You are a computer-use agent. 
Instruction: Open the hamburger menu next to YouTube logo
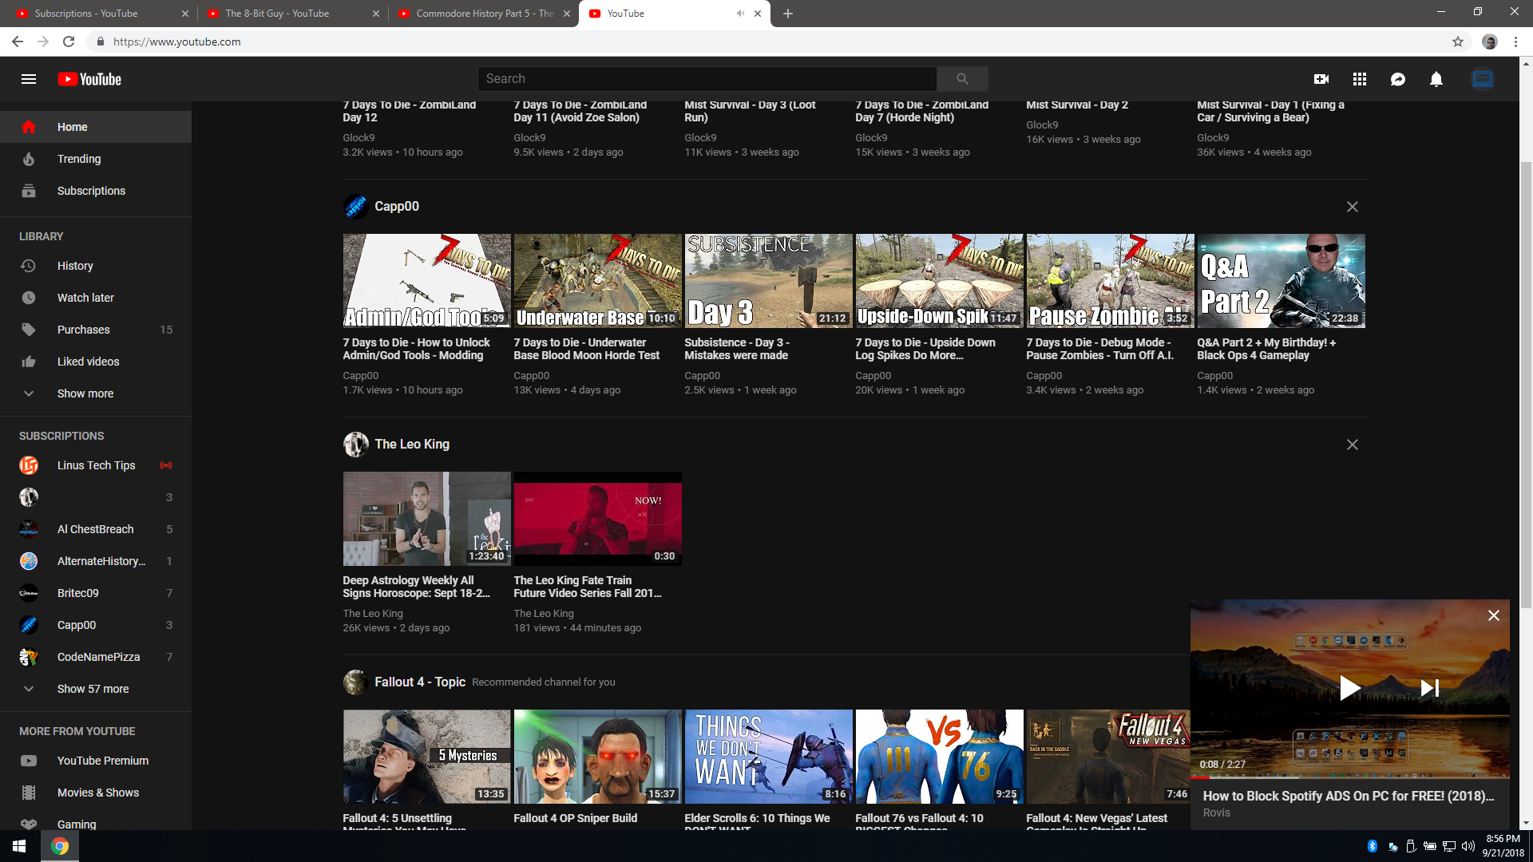click(x=28, y=78)
